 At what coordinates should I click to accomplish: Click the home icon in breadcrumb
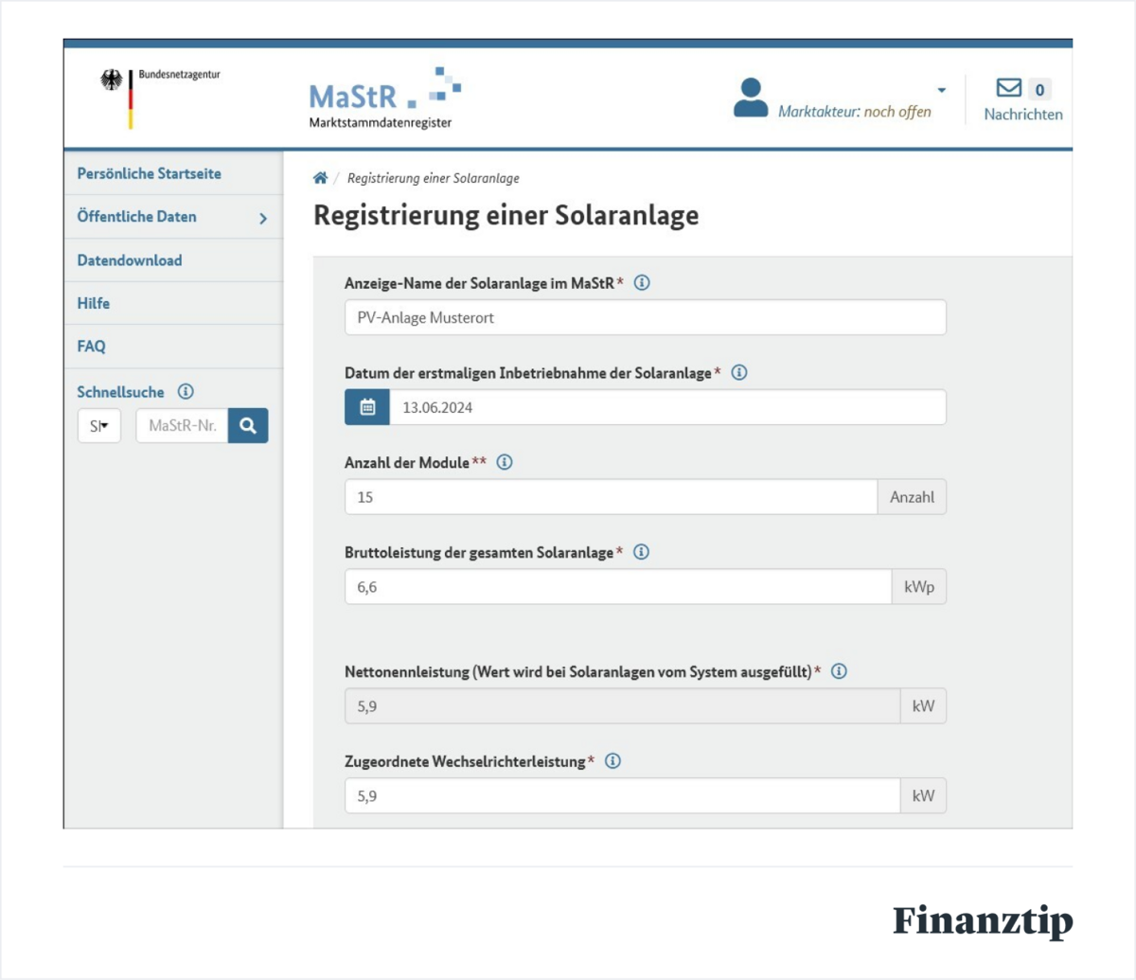coord(320,178)
